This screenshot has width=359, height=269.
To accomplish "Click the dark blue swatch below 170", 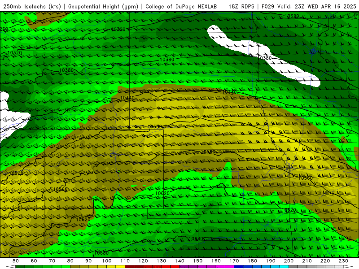I will point(239,267).
